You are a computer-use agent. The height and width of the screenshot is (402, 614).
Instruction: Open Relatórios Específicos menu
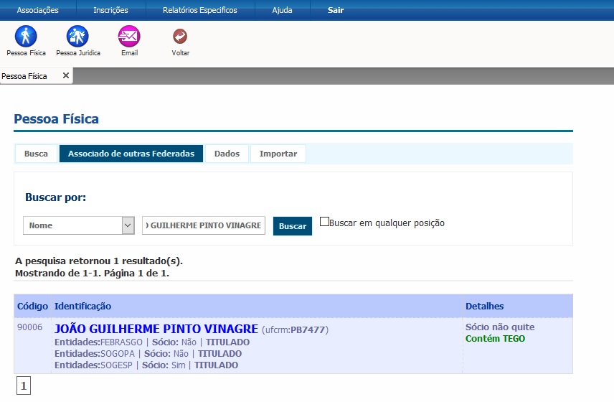[199, 10]
